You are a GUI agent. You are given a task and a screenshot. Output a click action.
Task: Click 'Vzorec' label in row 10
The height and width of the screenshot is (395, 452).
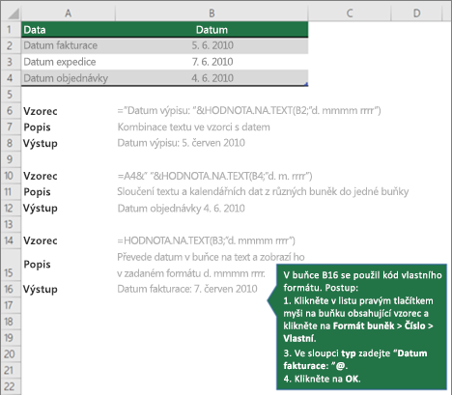(41, 176)
